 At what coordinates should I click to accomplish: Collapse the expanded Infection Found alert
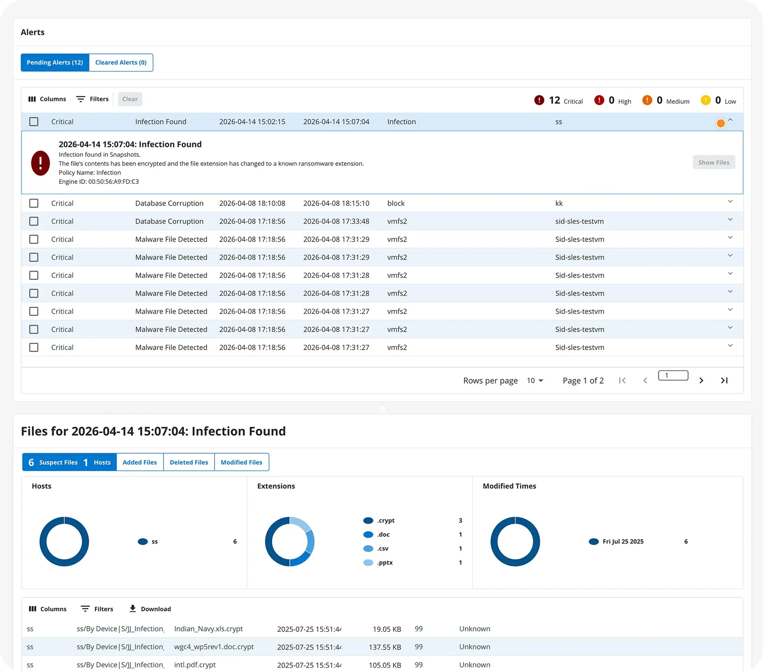pyautogui.click(x=730, y=120)
